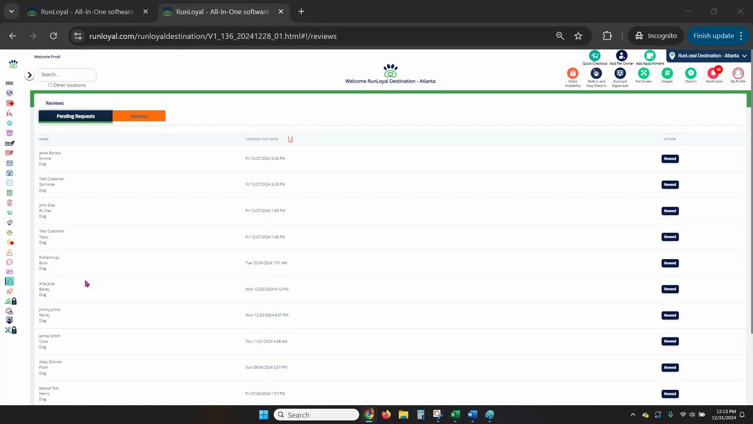Screen dimensions: 753x424
Task: Bookmark this page with star icon
Action: click(578, 36)
